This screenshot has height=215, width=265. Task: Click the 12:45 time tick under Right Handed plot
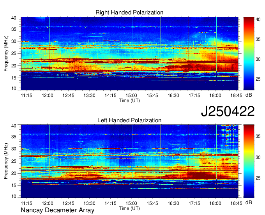pos(69,95)
